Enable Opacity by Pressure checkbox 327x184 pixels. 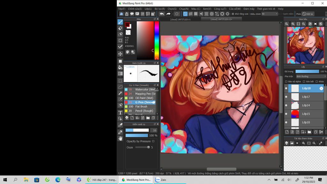pos(153,141)
